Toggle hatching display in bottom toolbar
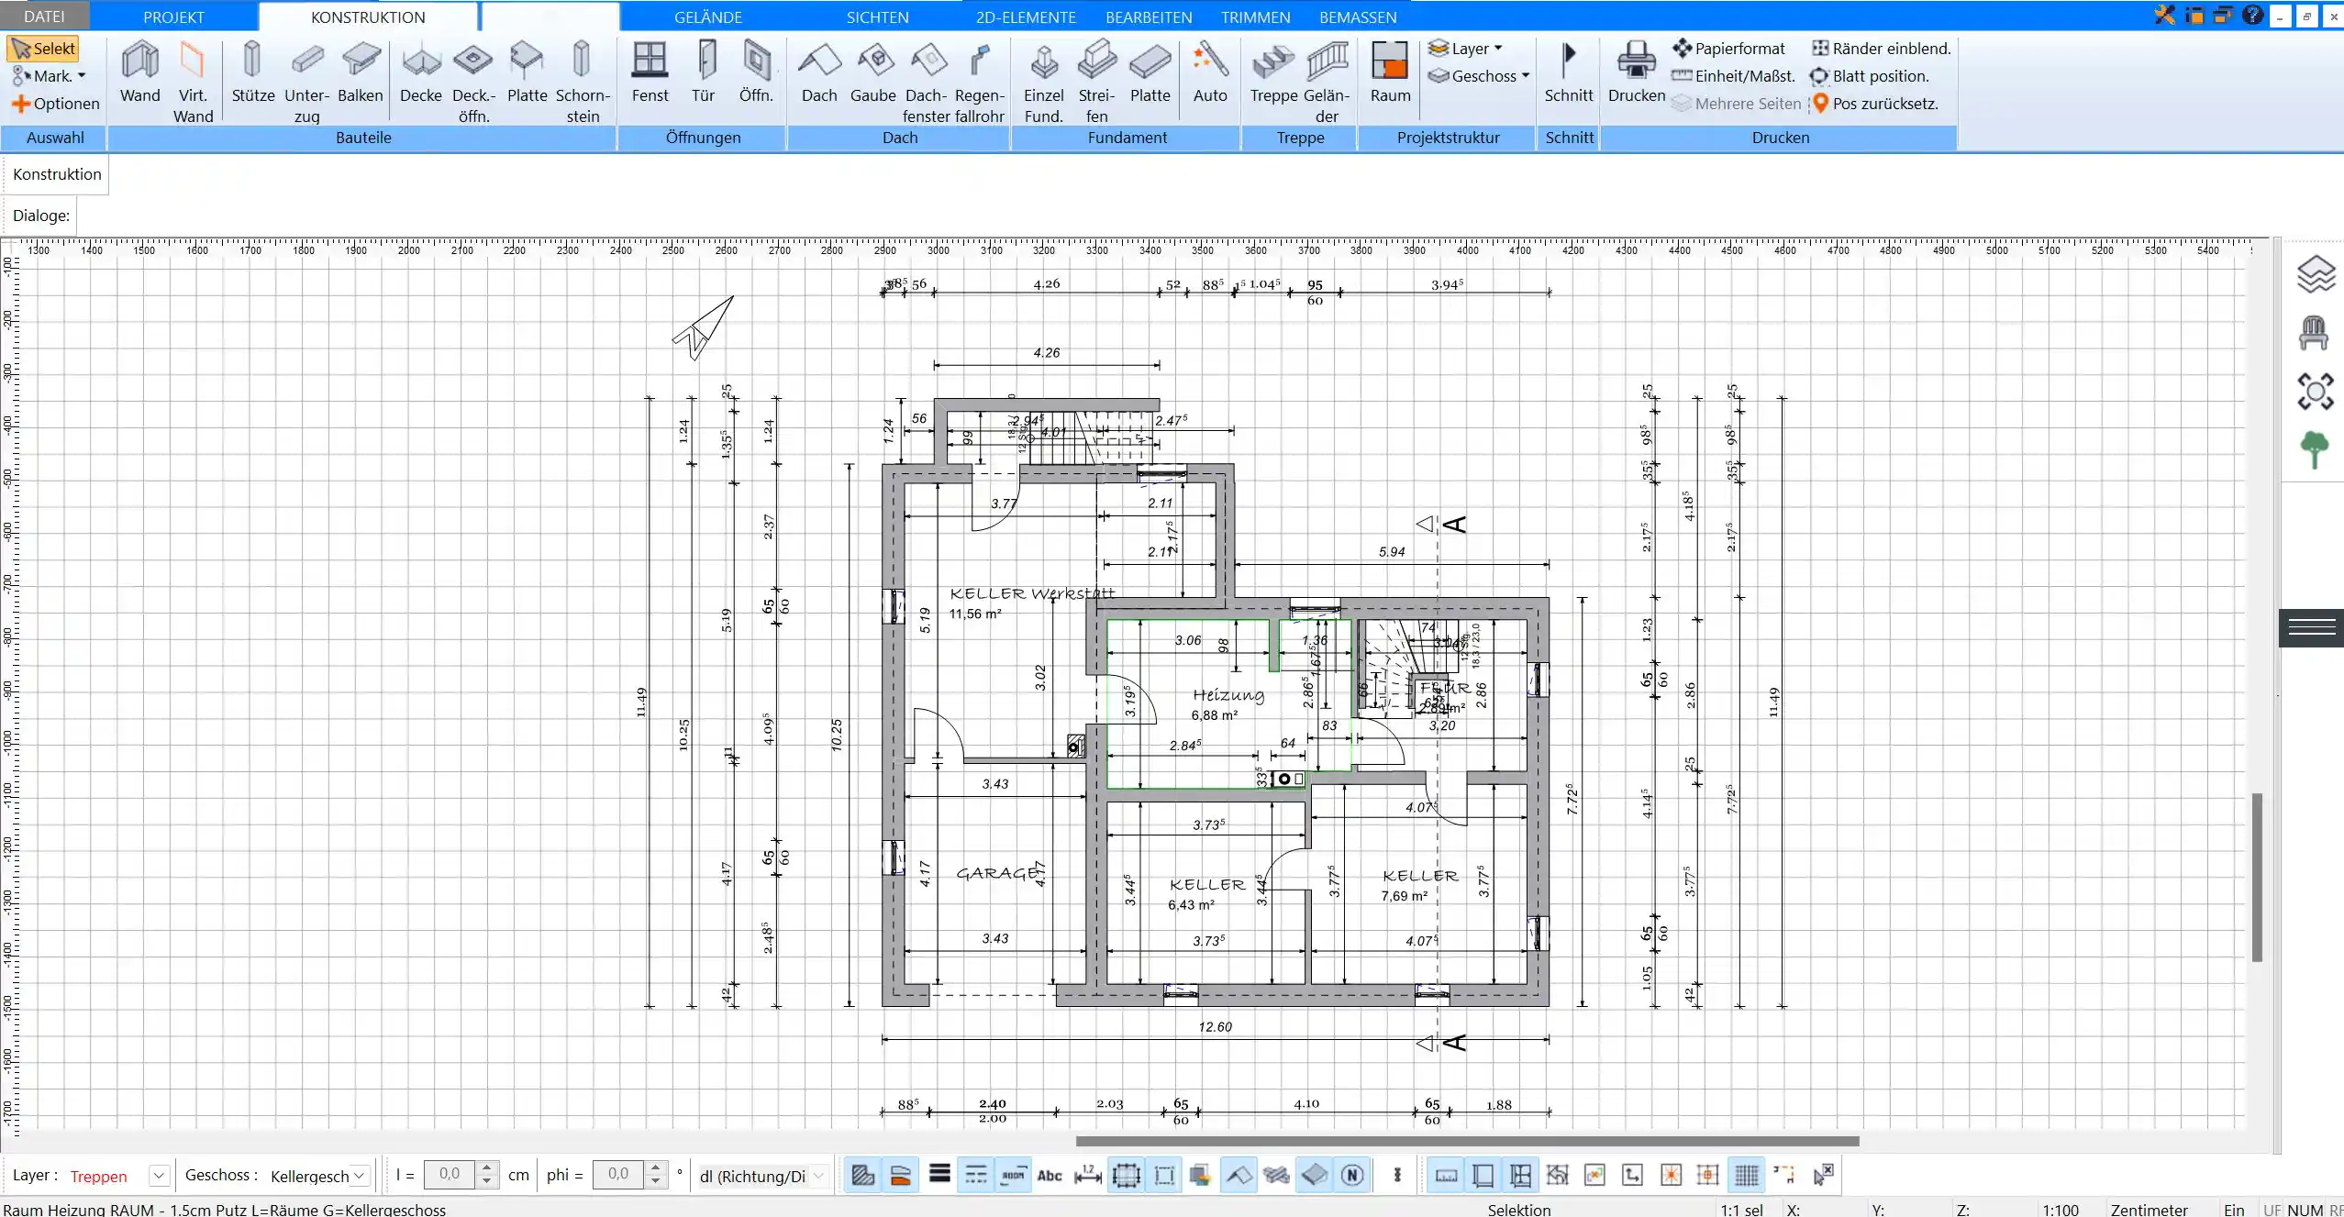 tap(862, 1175)
